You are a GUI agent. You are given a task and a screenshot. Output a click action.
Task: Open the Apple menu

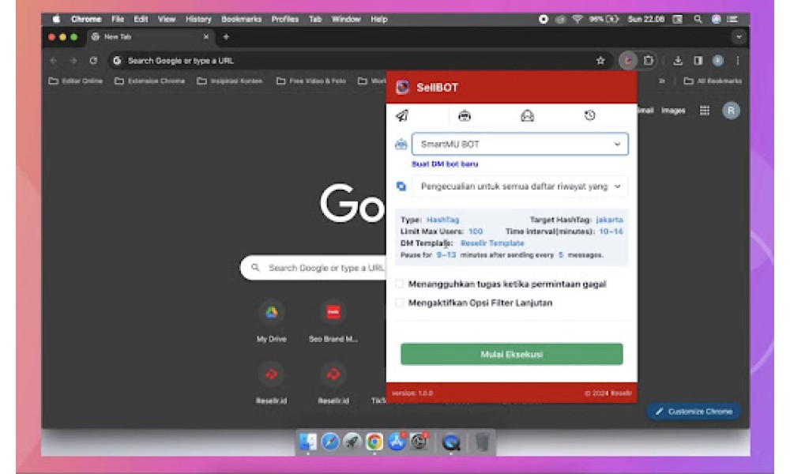pyautogui.click(x=56, y=19)
